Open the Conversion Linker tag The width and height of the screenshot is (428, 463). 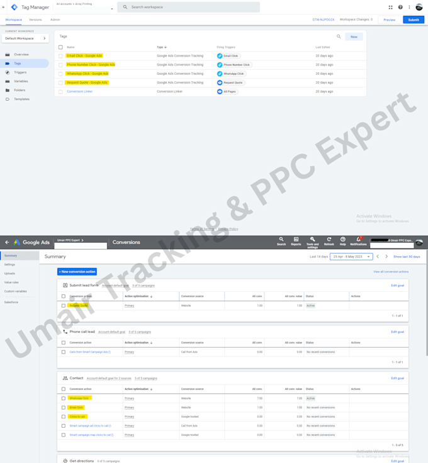click(80, 92)
